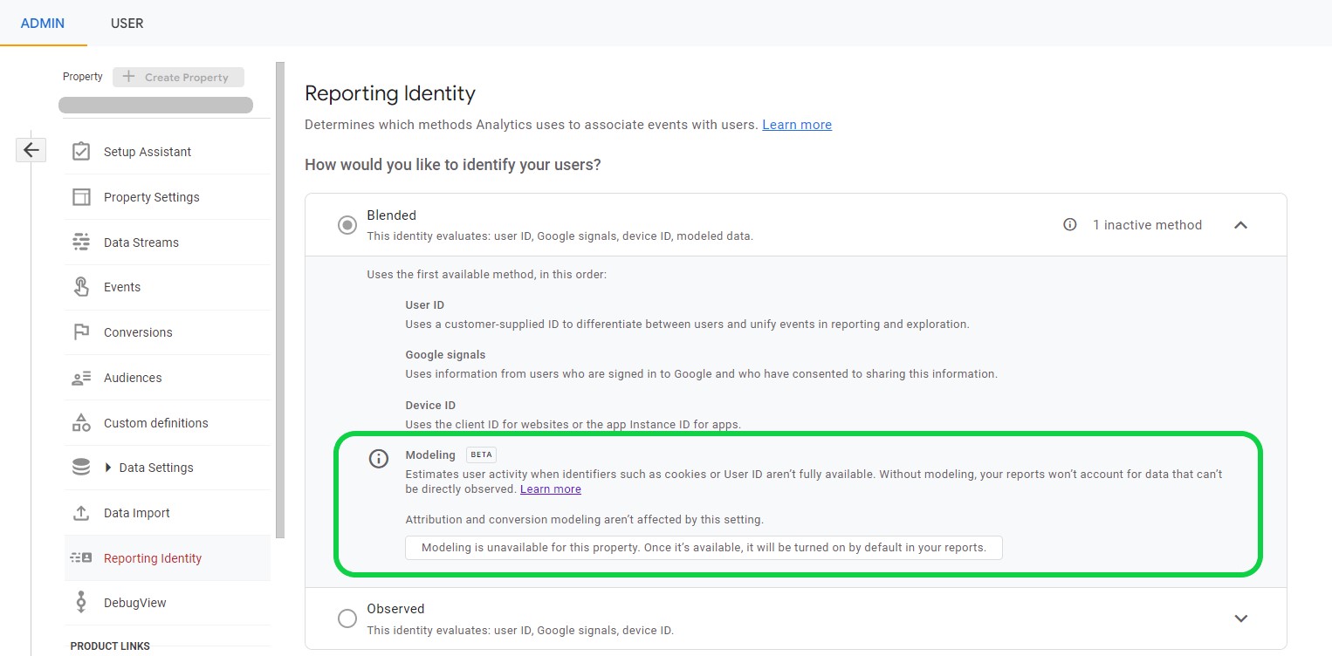Collapse the Blended section chevron
This screenshot has height=656, width=1332.
tap(1240, 225)
